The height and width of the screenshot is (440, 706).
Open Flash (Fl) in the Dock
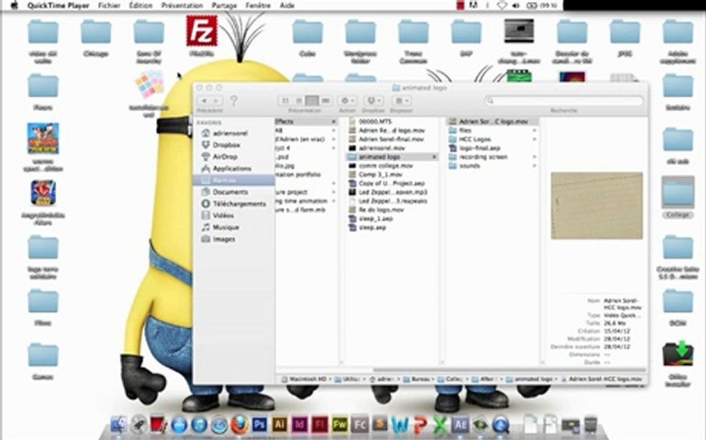click(320, 424)
